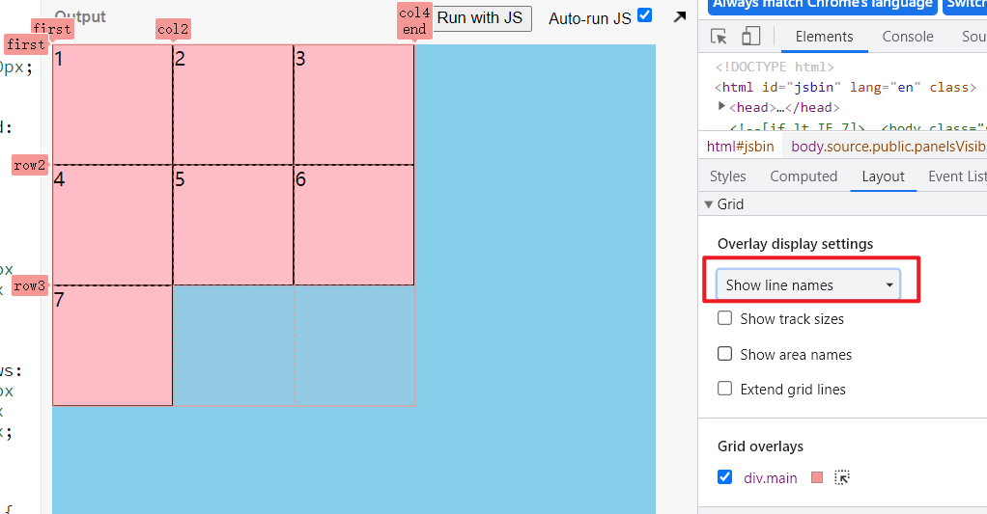This screenshot has height=514, width=987.
Task: Collapse the Grid section triangle
Action: [x=709, y=204]
